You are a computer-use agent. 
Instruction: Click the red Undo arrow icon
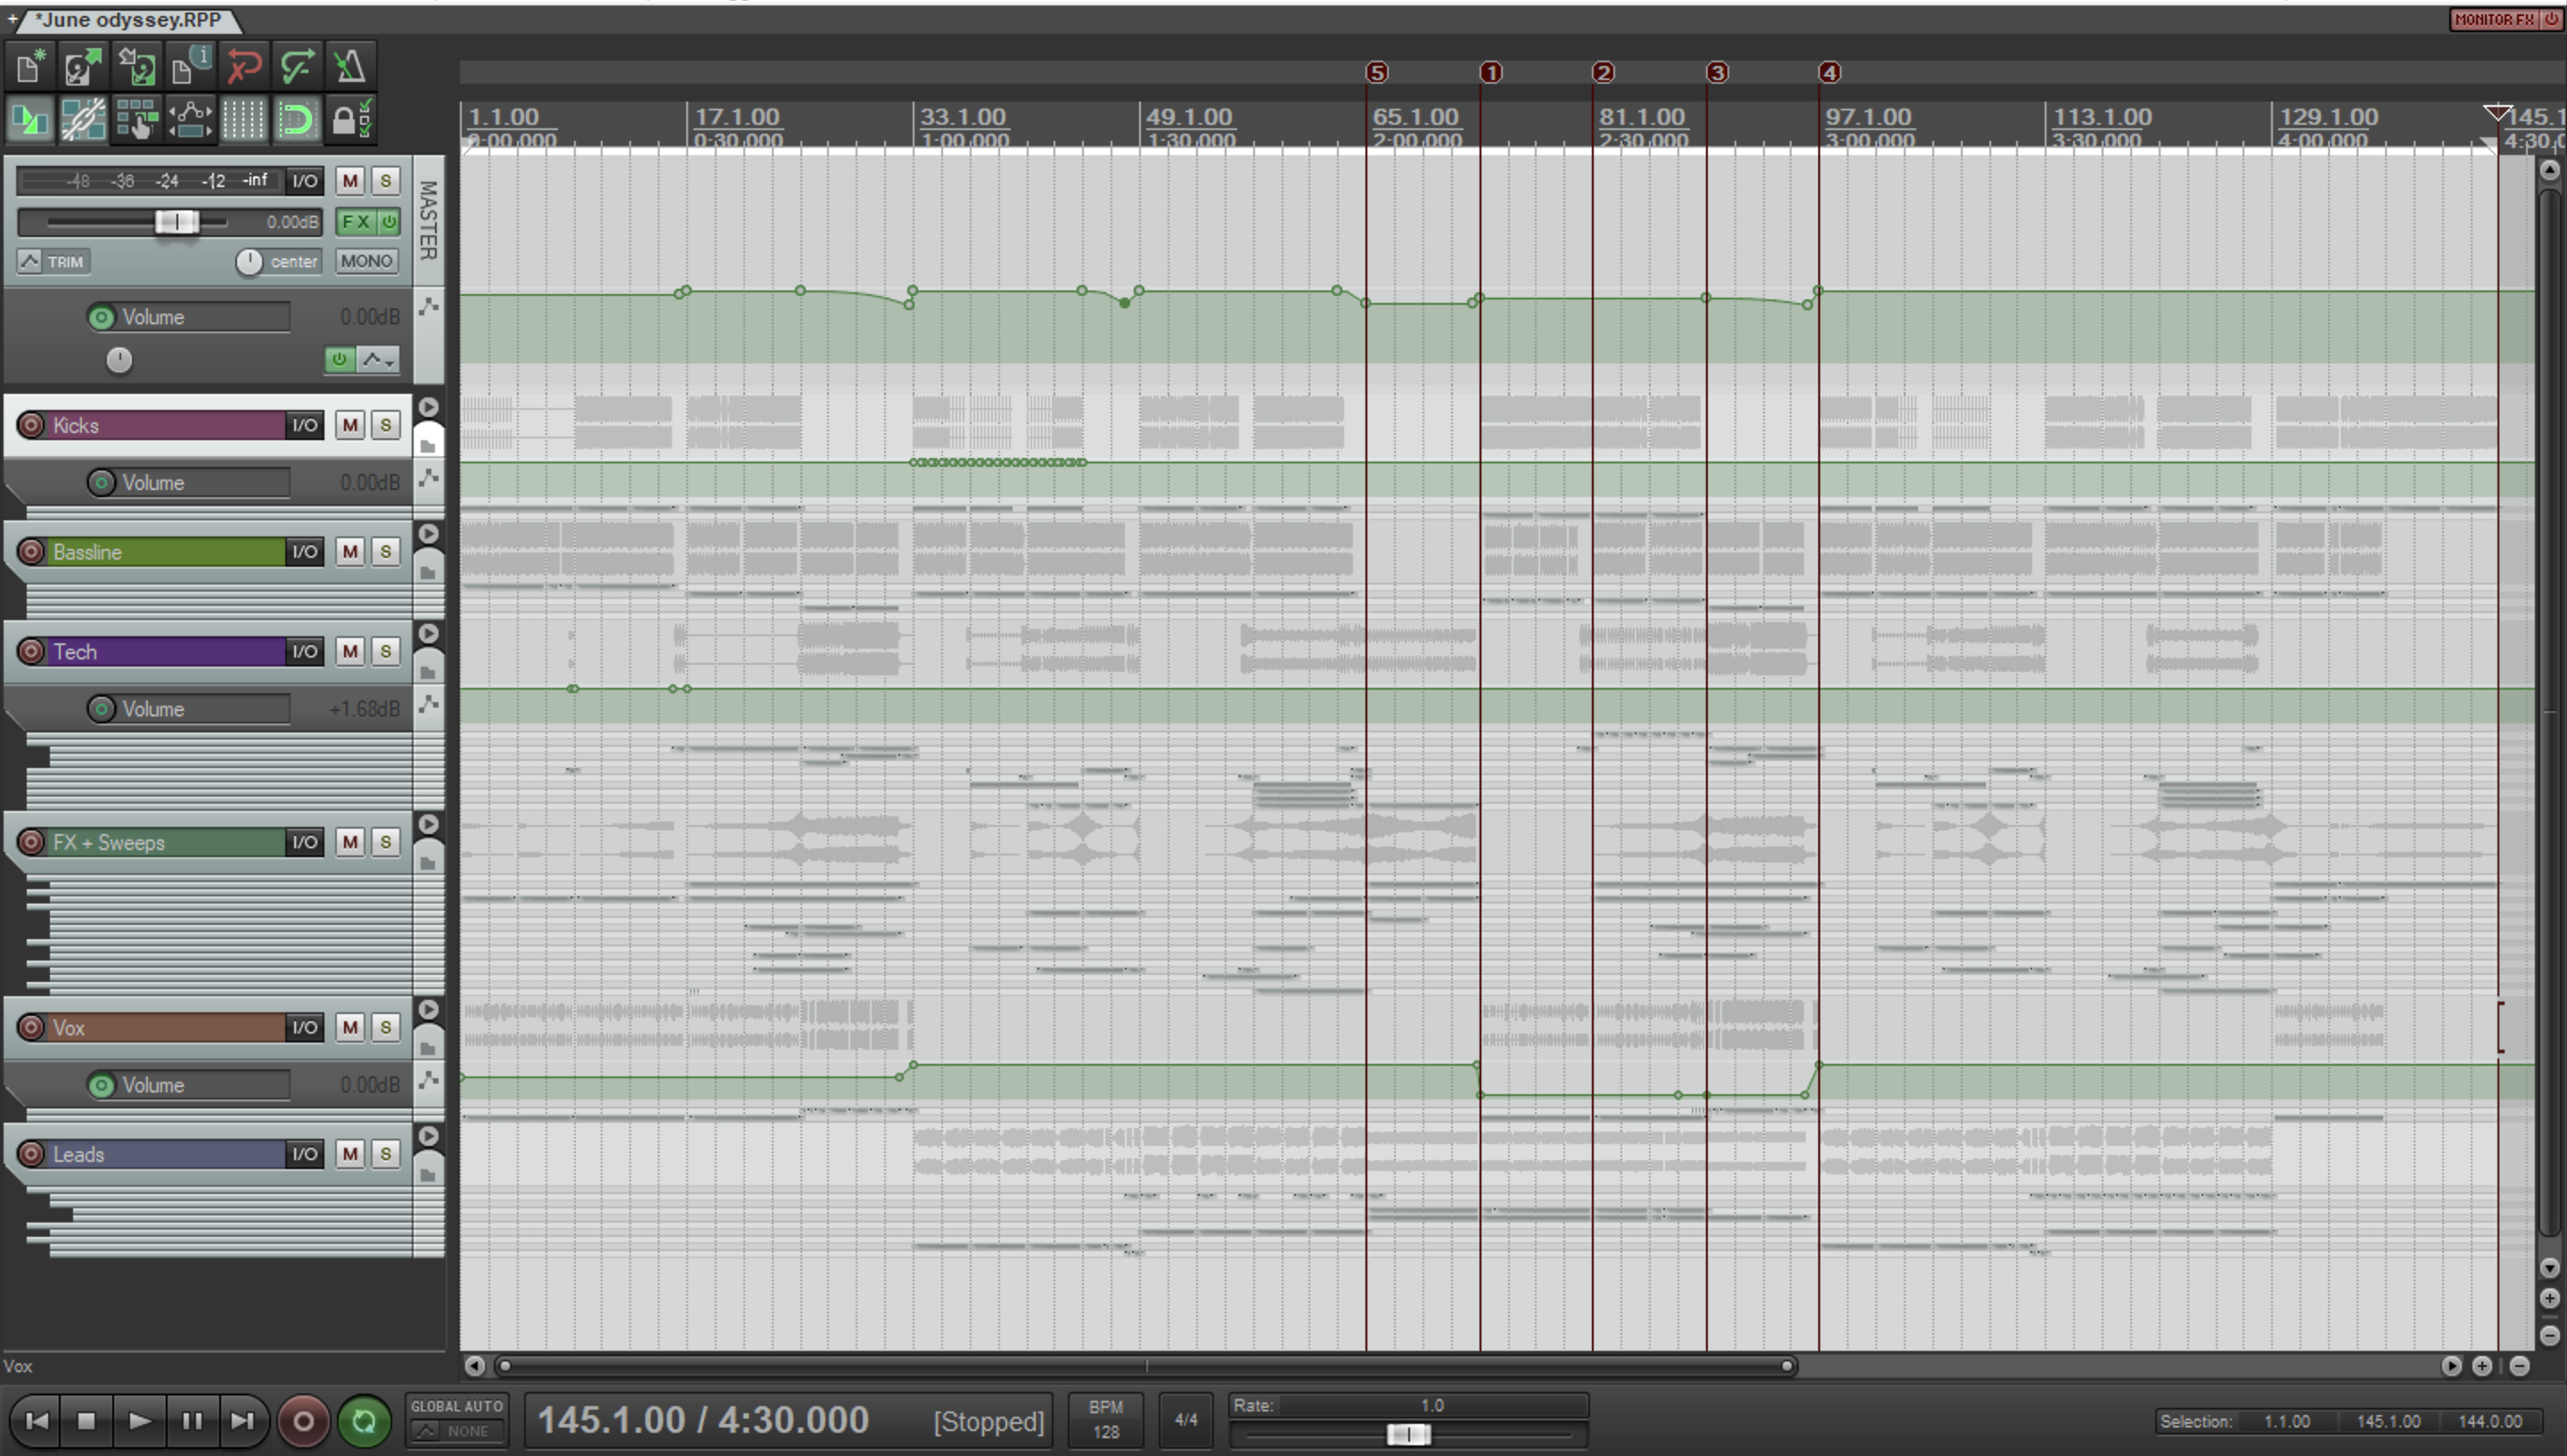[243, 67]
